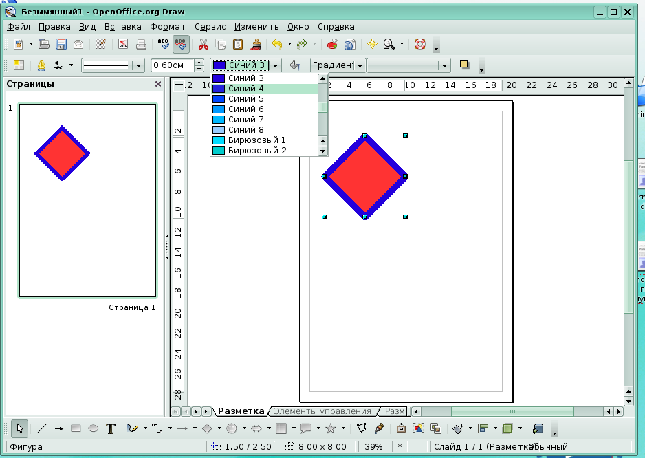Choose Синий 6 from color list

246,109
